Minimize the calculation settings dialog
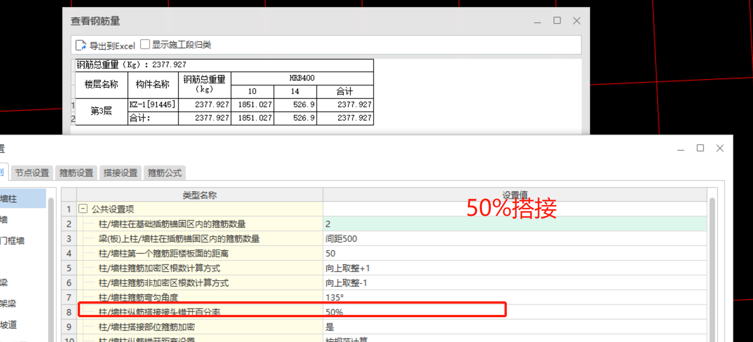Screen dimensions: 753x342 pyautogui.click(x=680, y=149)
